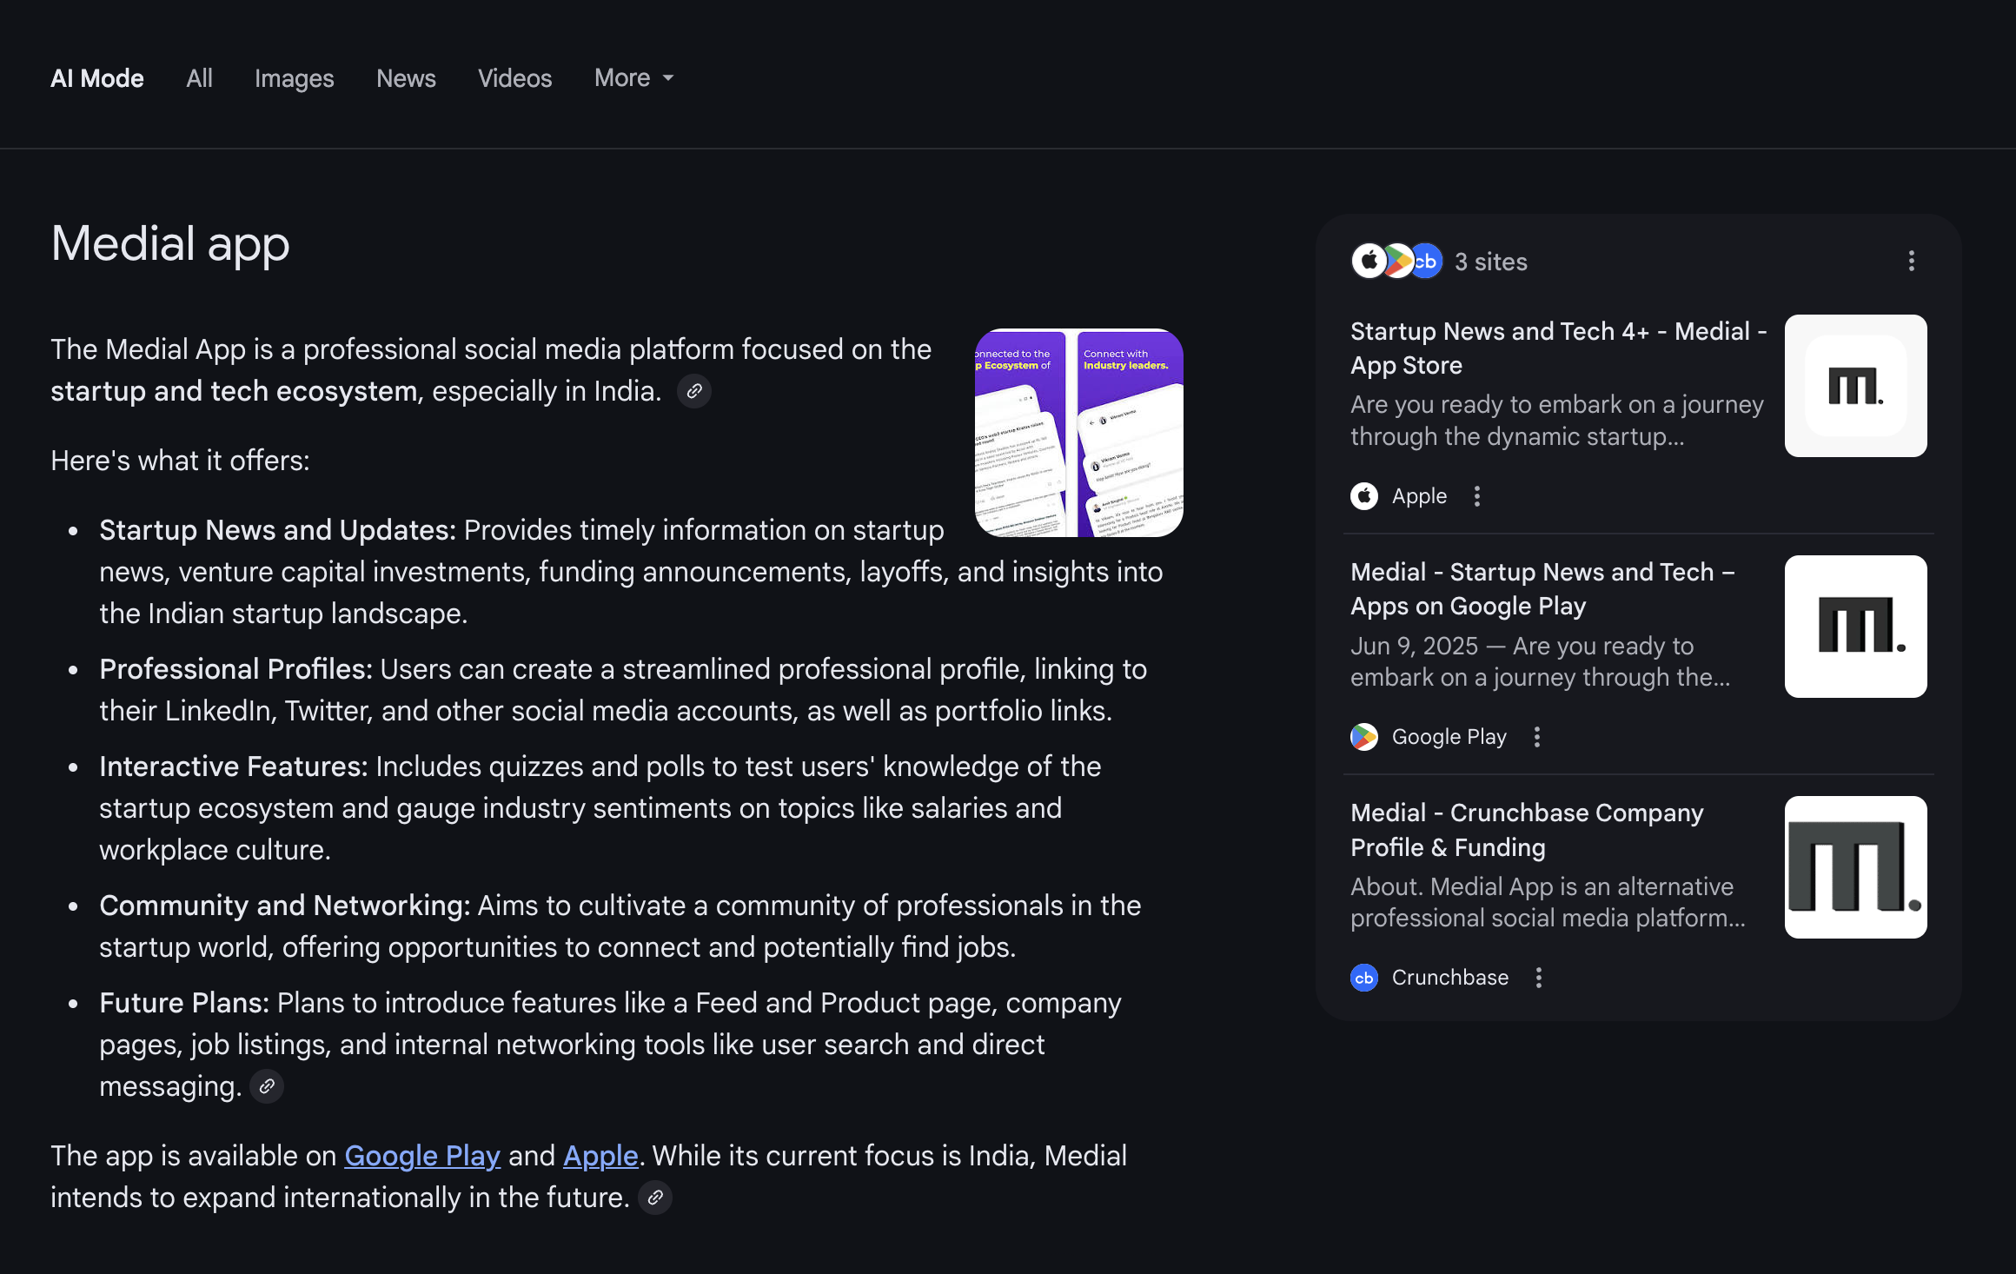Click citation link icon after India sentence
The image size is (2016, 1274).
click(693, 391)
